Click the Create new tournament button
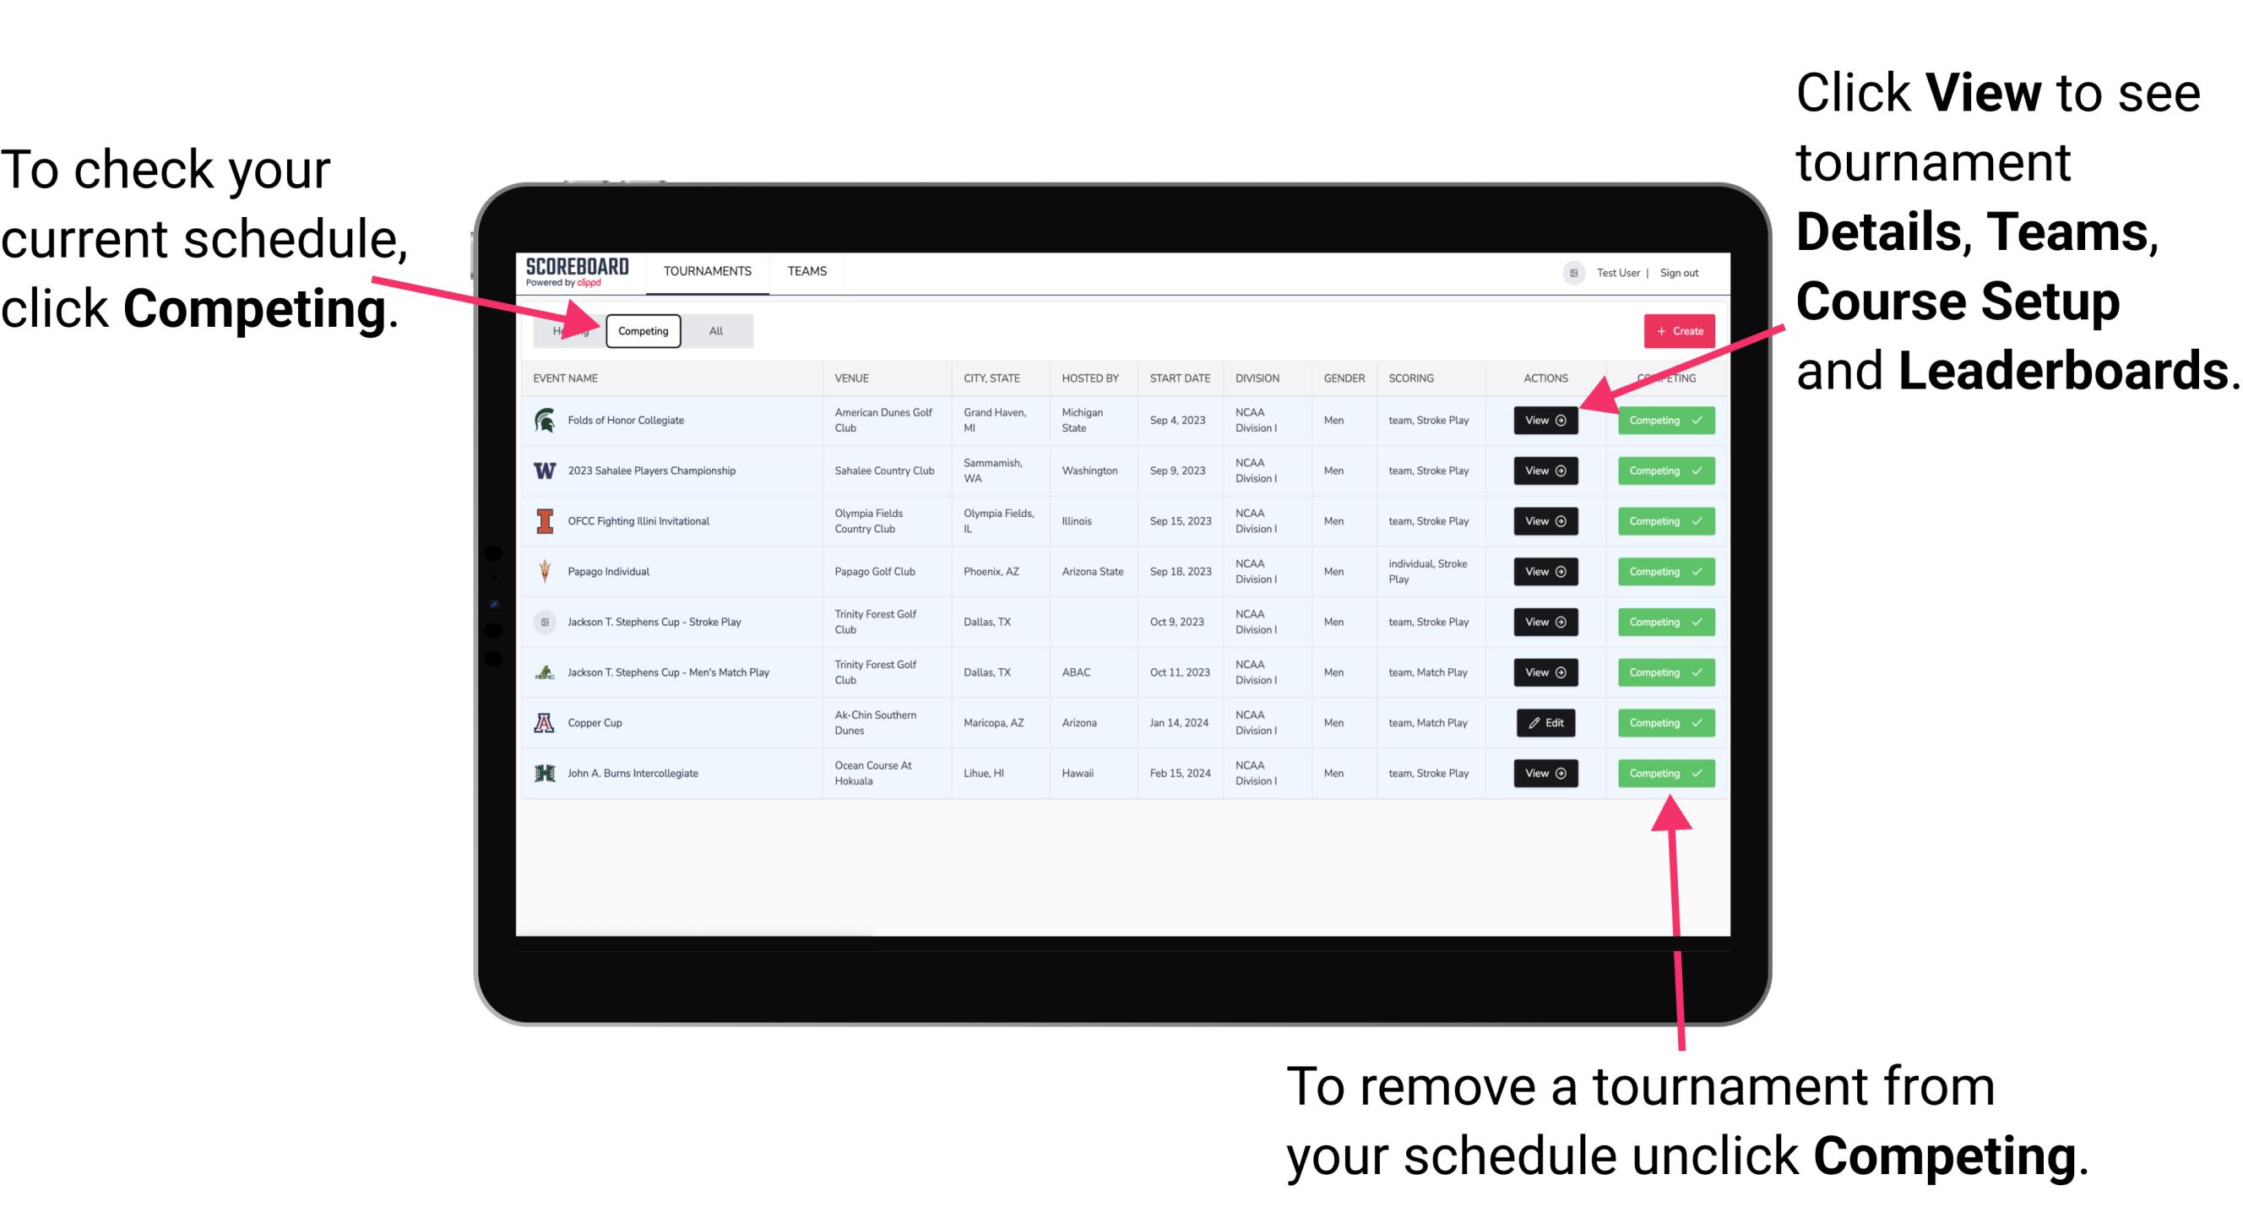 (x=1674, y=330)
